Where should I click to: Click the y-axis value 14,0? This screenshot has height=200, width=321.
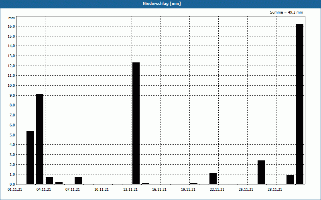12,46
